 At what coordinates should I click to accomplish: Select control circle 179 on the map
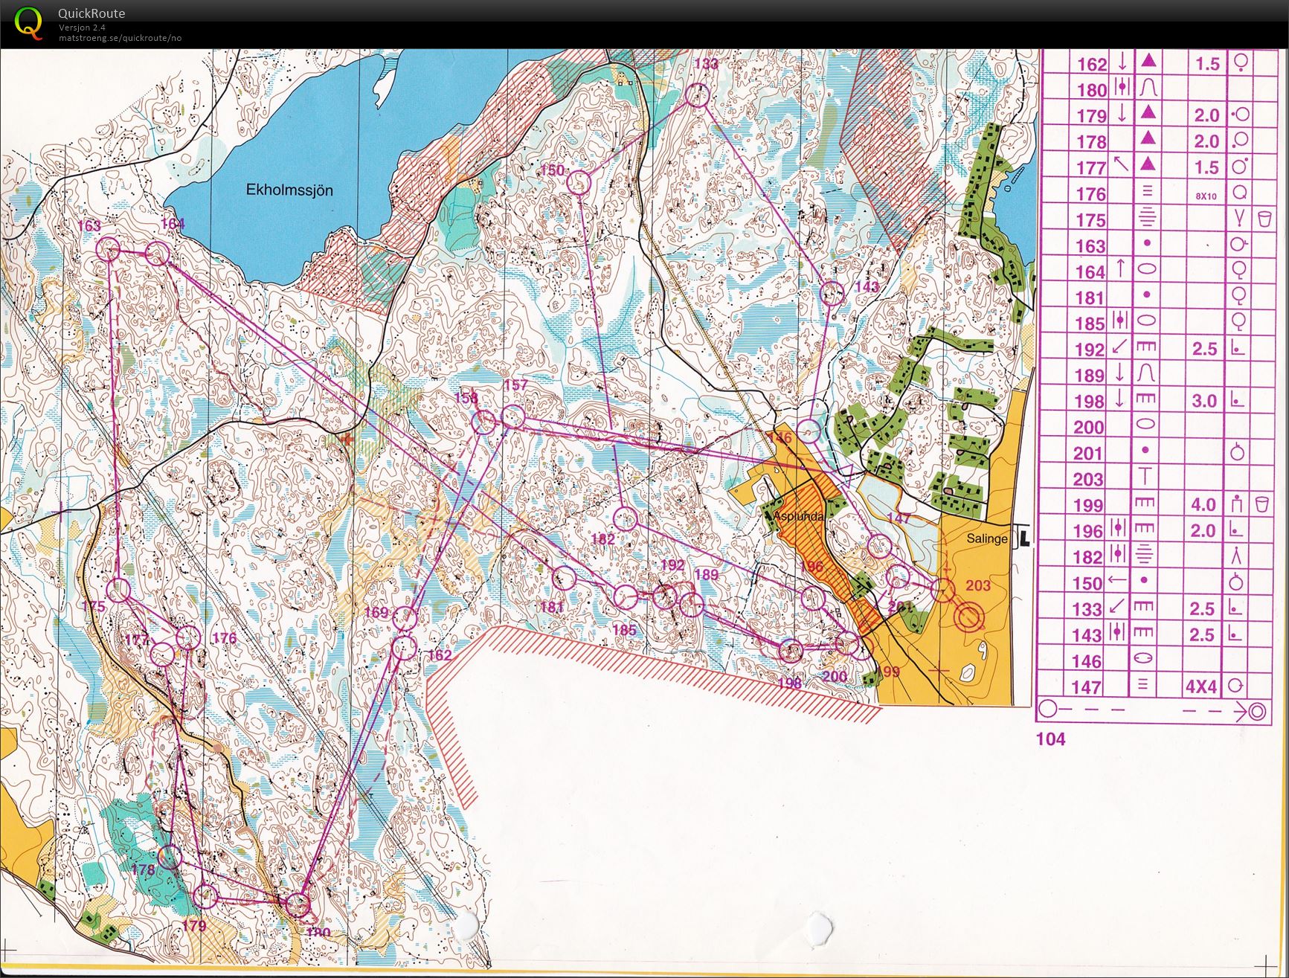(206, 897)
